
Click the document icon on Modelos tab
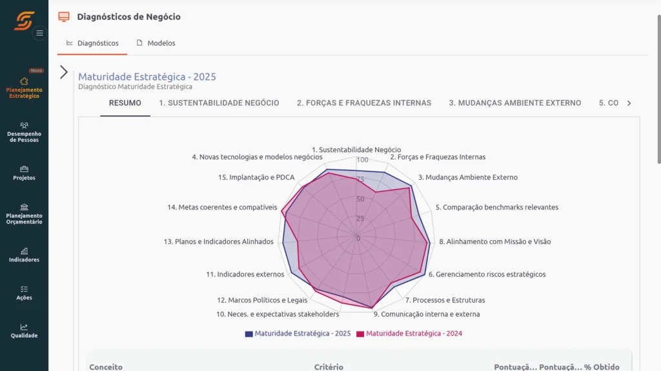[x=139, y=43]
